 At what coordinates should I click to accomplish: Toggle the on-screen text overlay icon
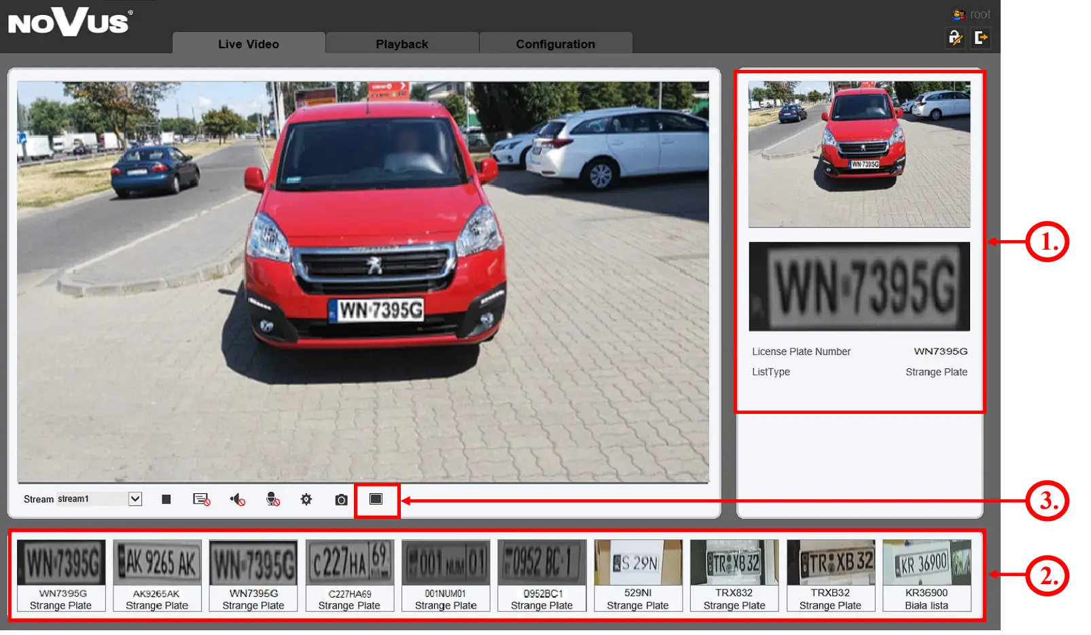[x=201, y=499]
